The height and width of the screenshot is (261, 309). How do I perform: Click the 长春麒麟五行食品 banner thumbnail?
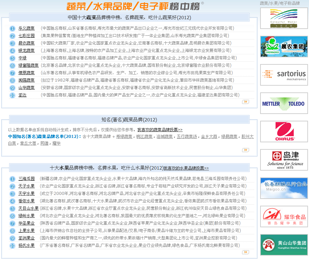tap(284, 188)
